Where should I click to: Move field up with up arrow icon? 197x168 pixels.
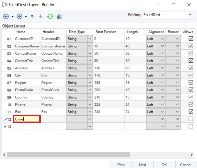click(x=32, y=16)
